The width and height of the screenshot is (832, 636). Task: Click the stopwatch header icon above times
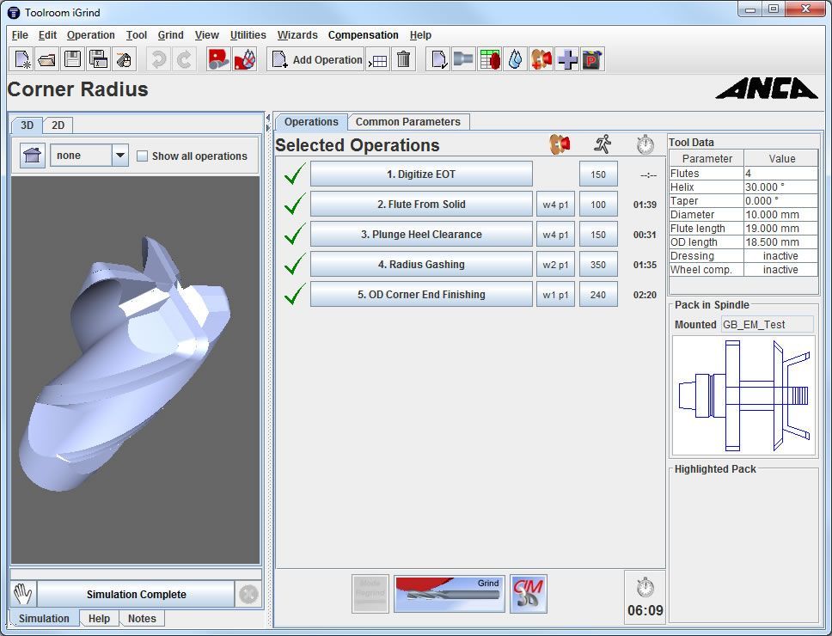click(645, 144)
